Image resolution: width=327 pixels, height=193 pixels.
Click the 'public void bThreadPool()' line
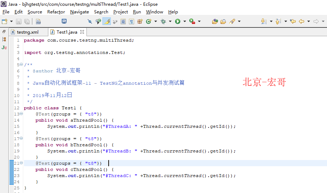click(74, 145)
